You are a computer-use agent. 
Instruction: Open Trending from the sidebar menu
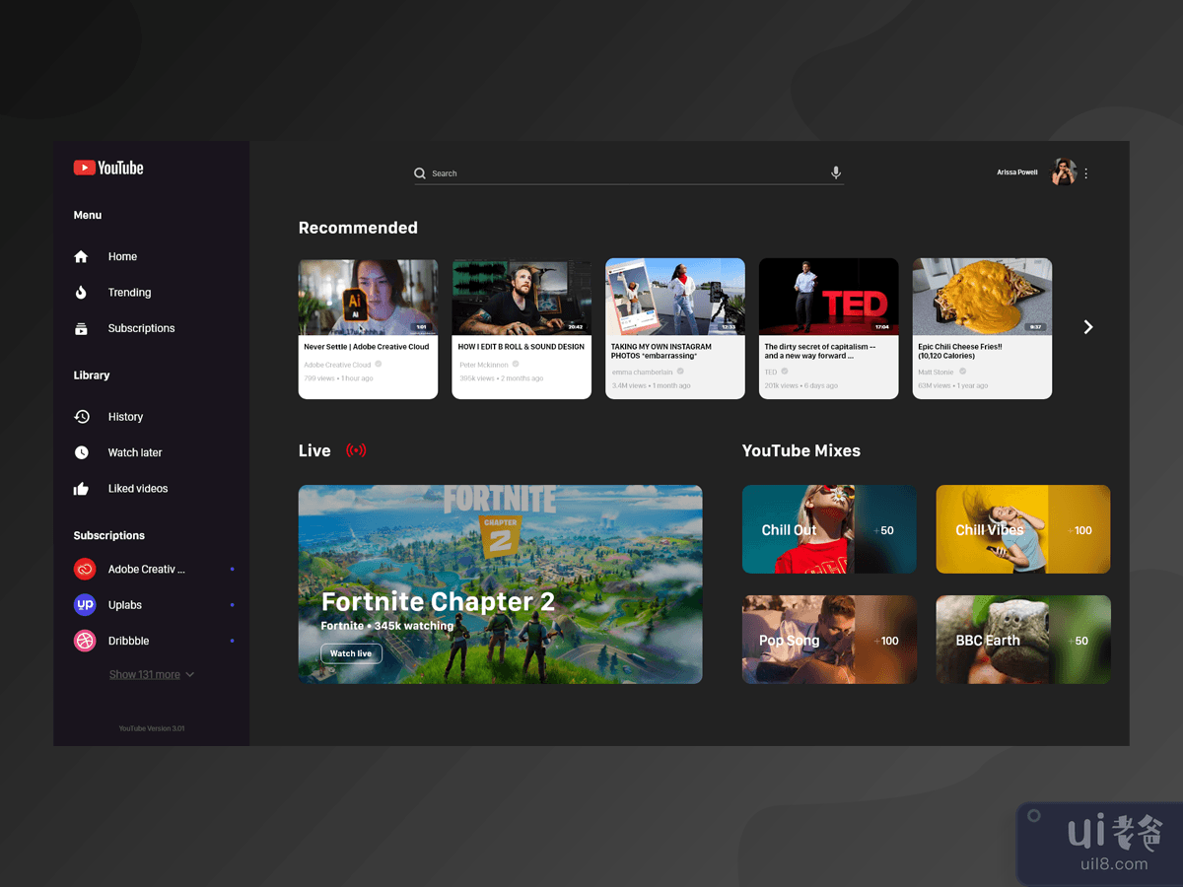click(129, 293)
